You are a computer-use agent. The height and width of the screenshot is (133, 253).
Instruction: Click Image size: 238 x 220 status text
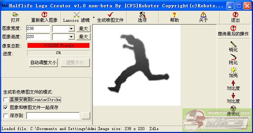[121, 129]
